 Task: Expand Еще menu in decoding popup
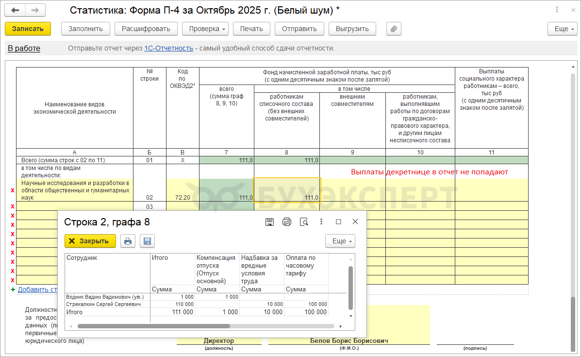click(340, 241)
